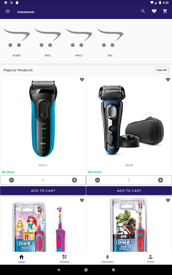
Task: Select the FOOD category icon
Action: [x=17, y=38]
